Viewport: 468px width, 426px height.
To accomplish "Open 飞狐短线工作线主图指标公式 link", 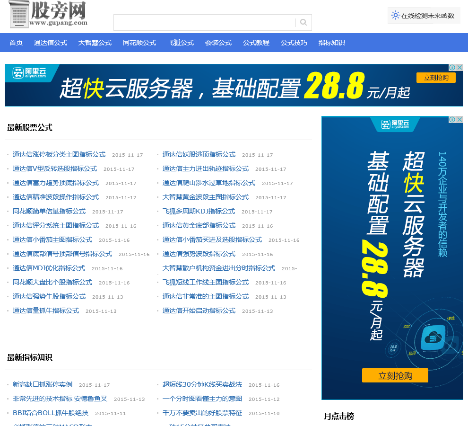I will coord(206,283).
